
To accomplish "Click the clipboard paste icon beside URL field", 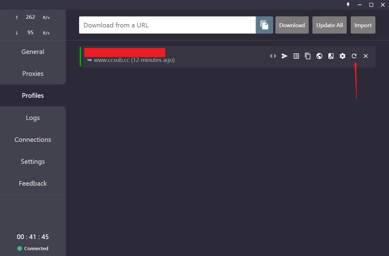I will click(264, 25).
